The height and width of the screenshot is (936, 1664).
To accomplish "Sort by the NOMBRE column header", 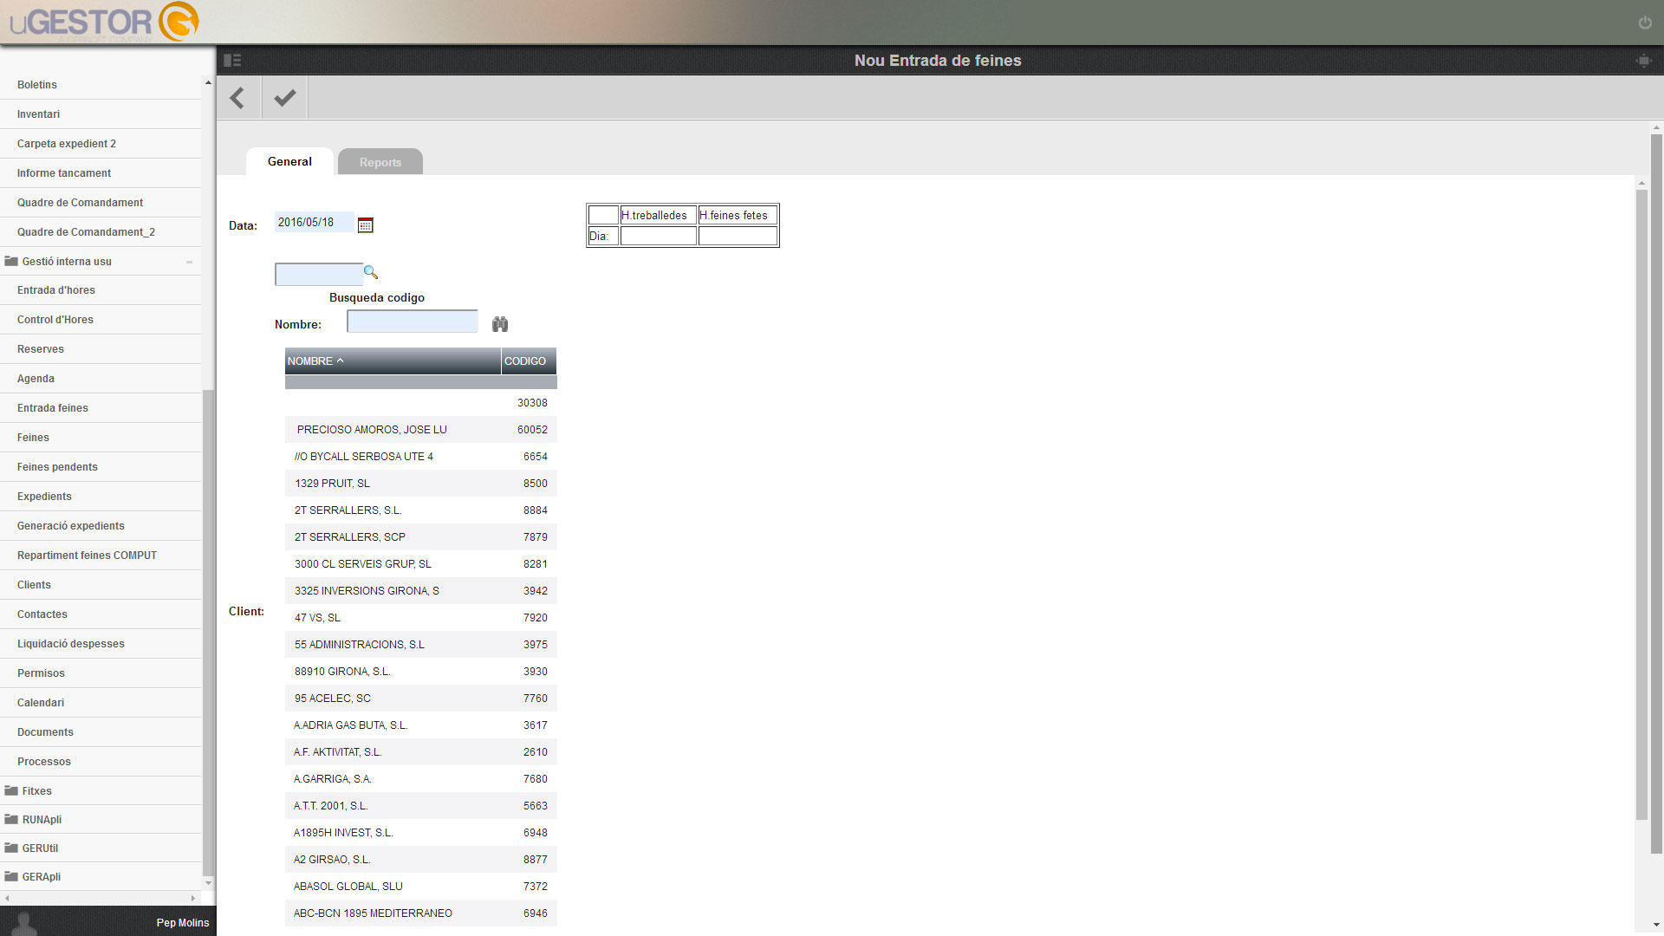I will tap(393, 361).
